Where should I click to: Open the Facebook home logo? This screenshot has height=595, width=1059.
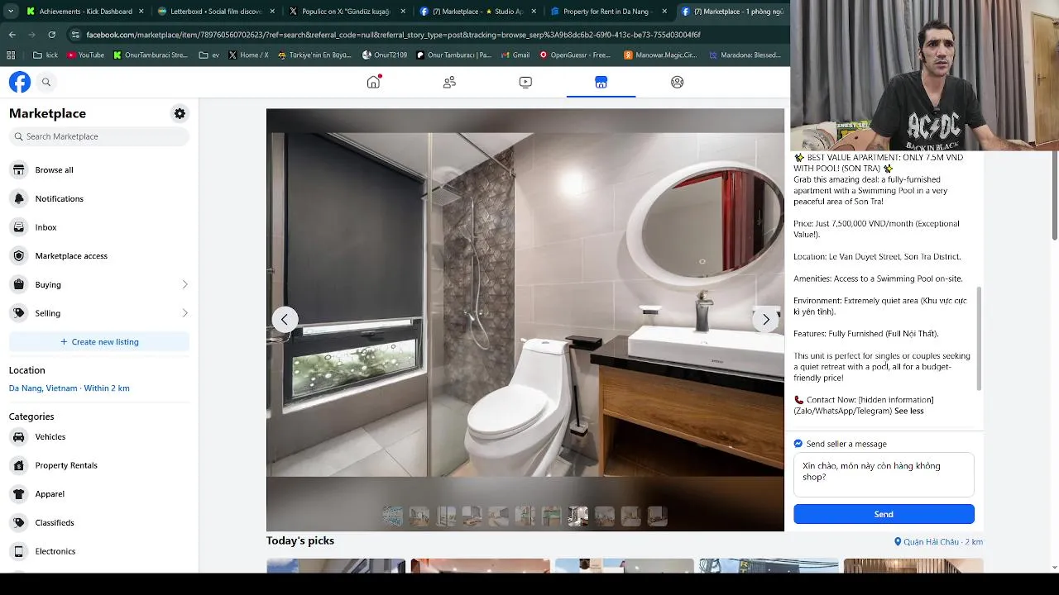click(x=20, y=82)
